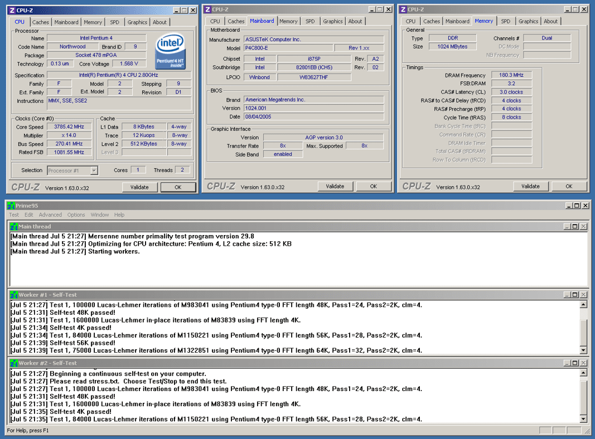Screen dimensions: 595x439
Task: Click the ASUSTeK Computer Inc. manufacturer field
Action: pos(313,40)
